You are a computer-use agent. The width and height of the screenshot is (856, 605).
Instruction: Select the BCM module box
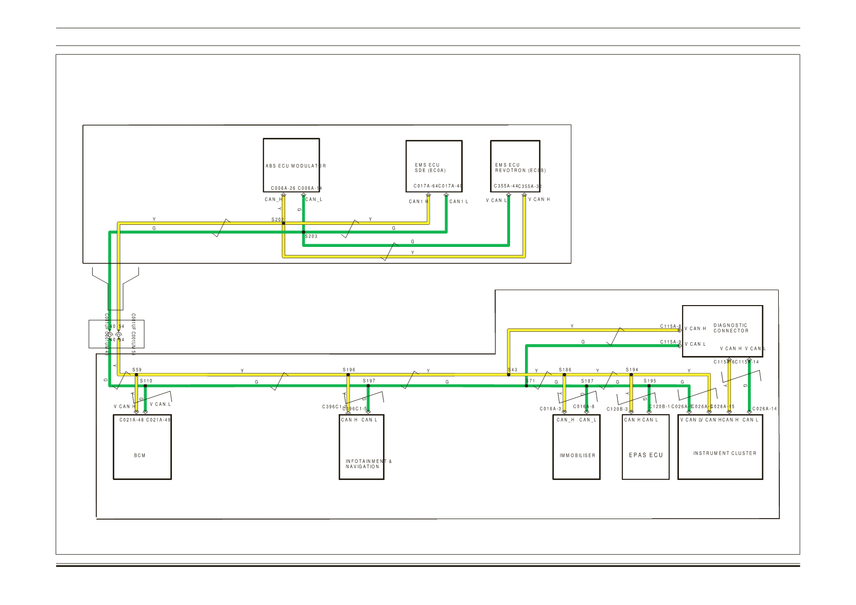pos(142,447)
